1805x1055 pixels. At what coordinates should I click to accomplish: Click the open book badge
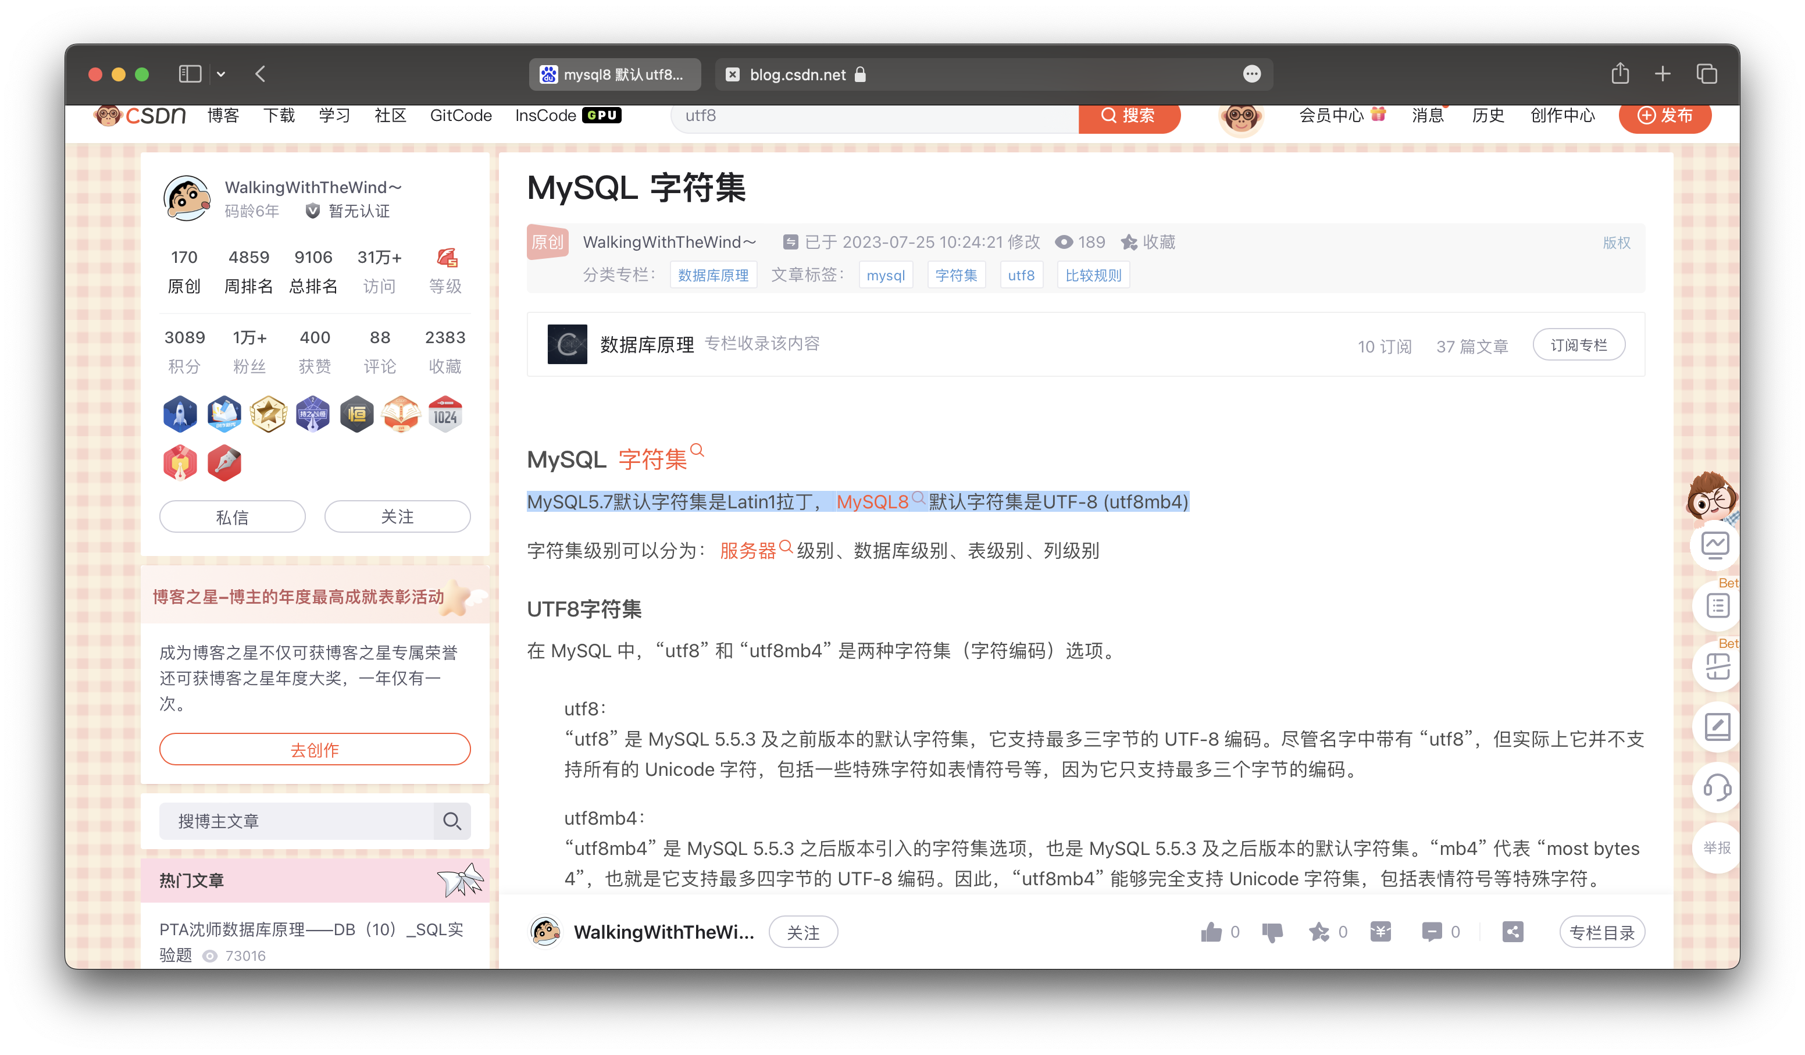401,414
